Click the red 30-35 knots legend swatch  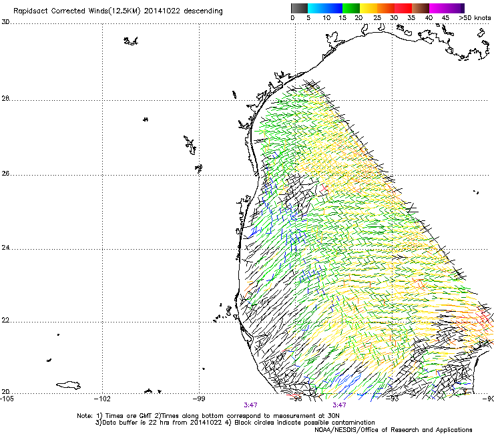click(403, 8)
